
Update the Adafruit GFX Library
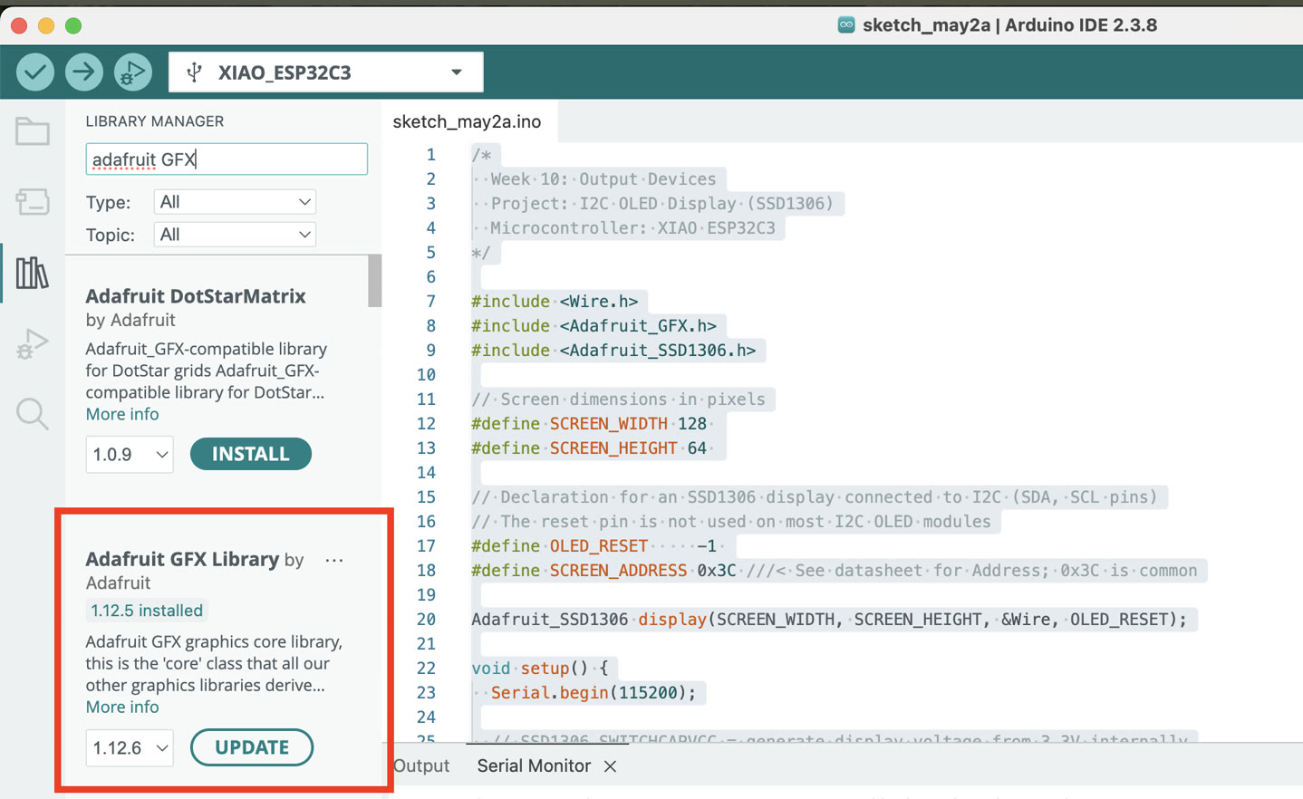pyautogui.click(x=252, y=747)
